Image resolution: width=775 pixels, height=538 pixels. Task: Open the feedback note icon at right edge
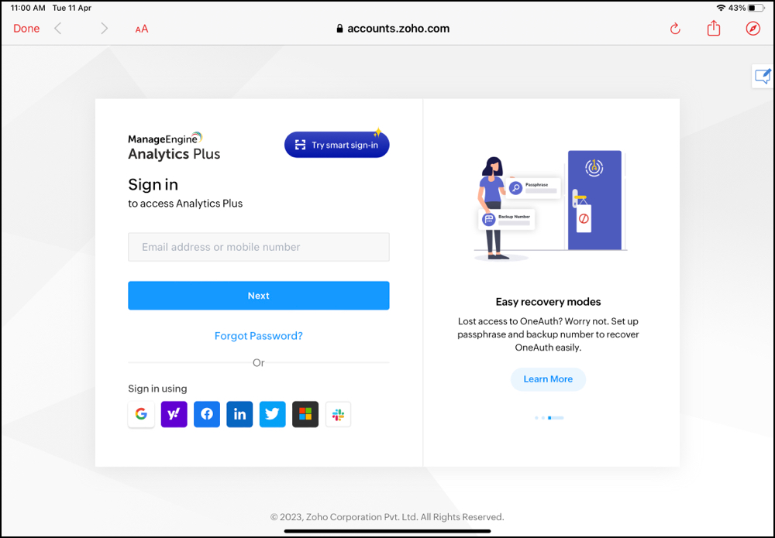763,77
